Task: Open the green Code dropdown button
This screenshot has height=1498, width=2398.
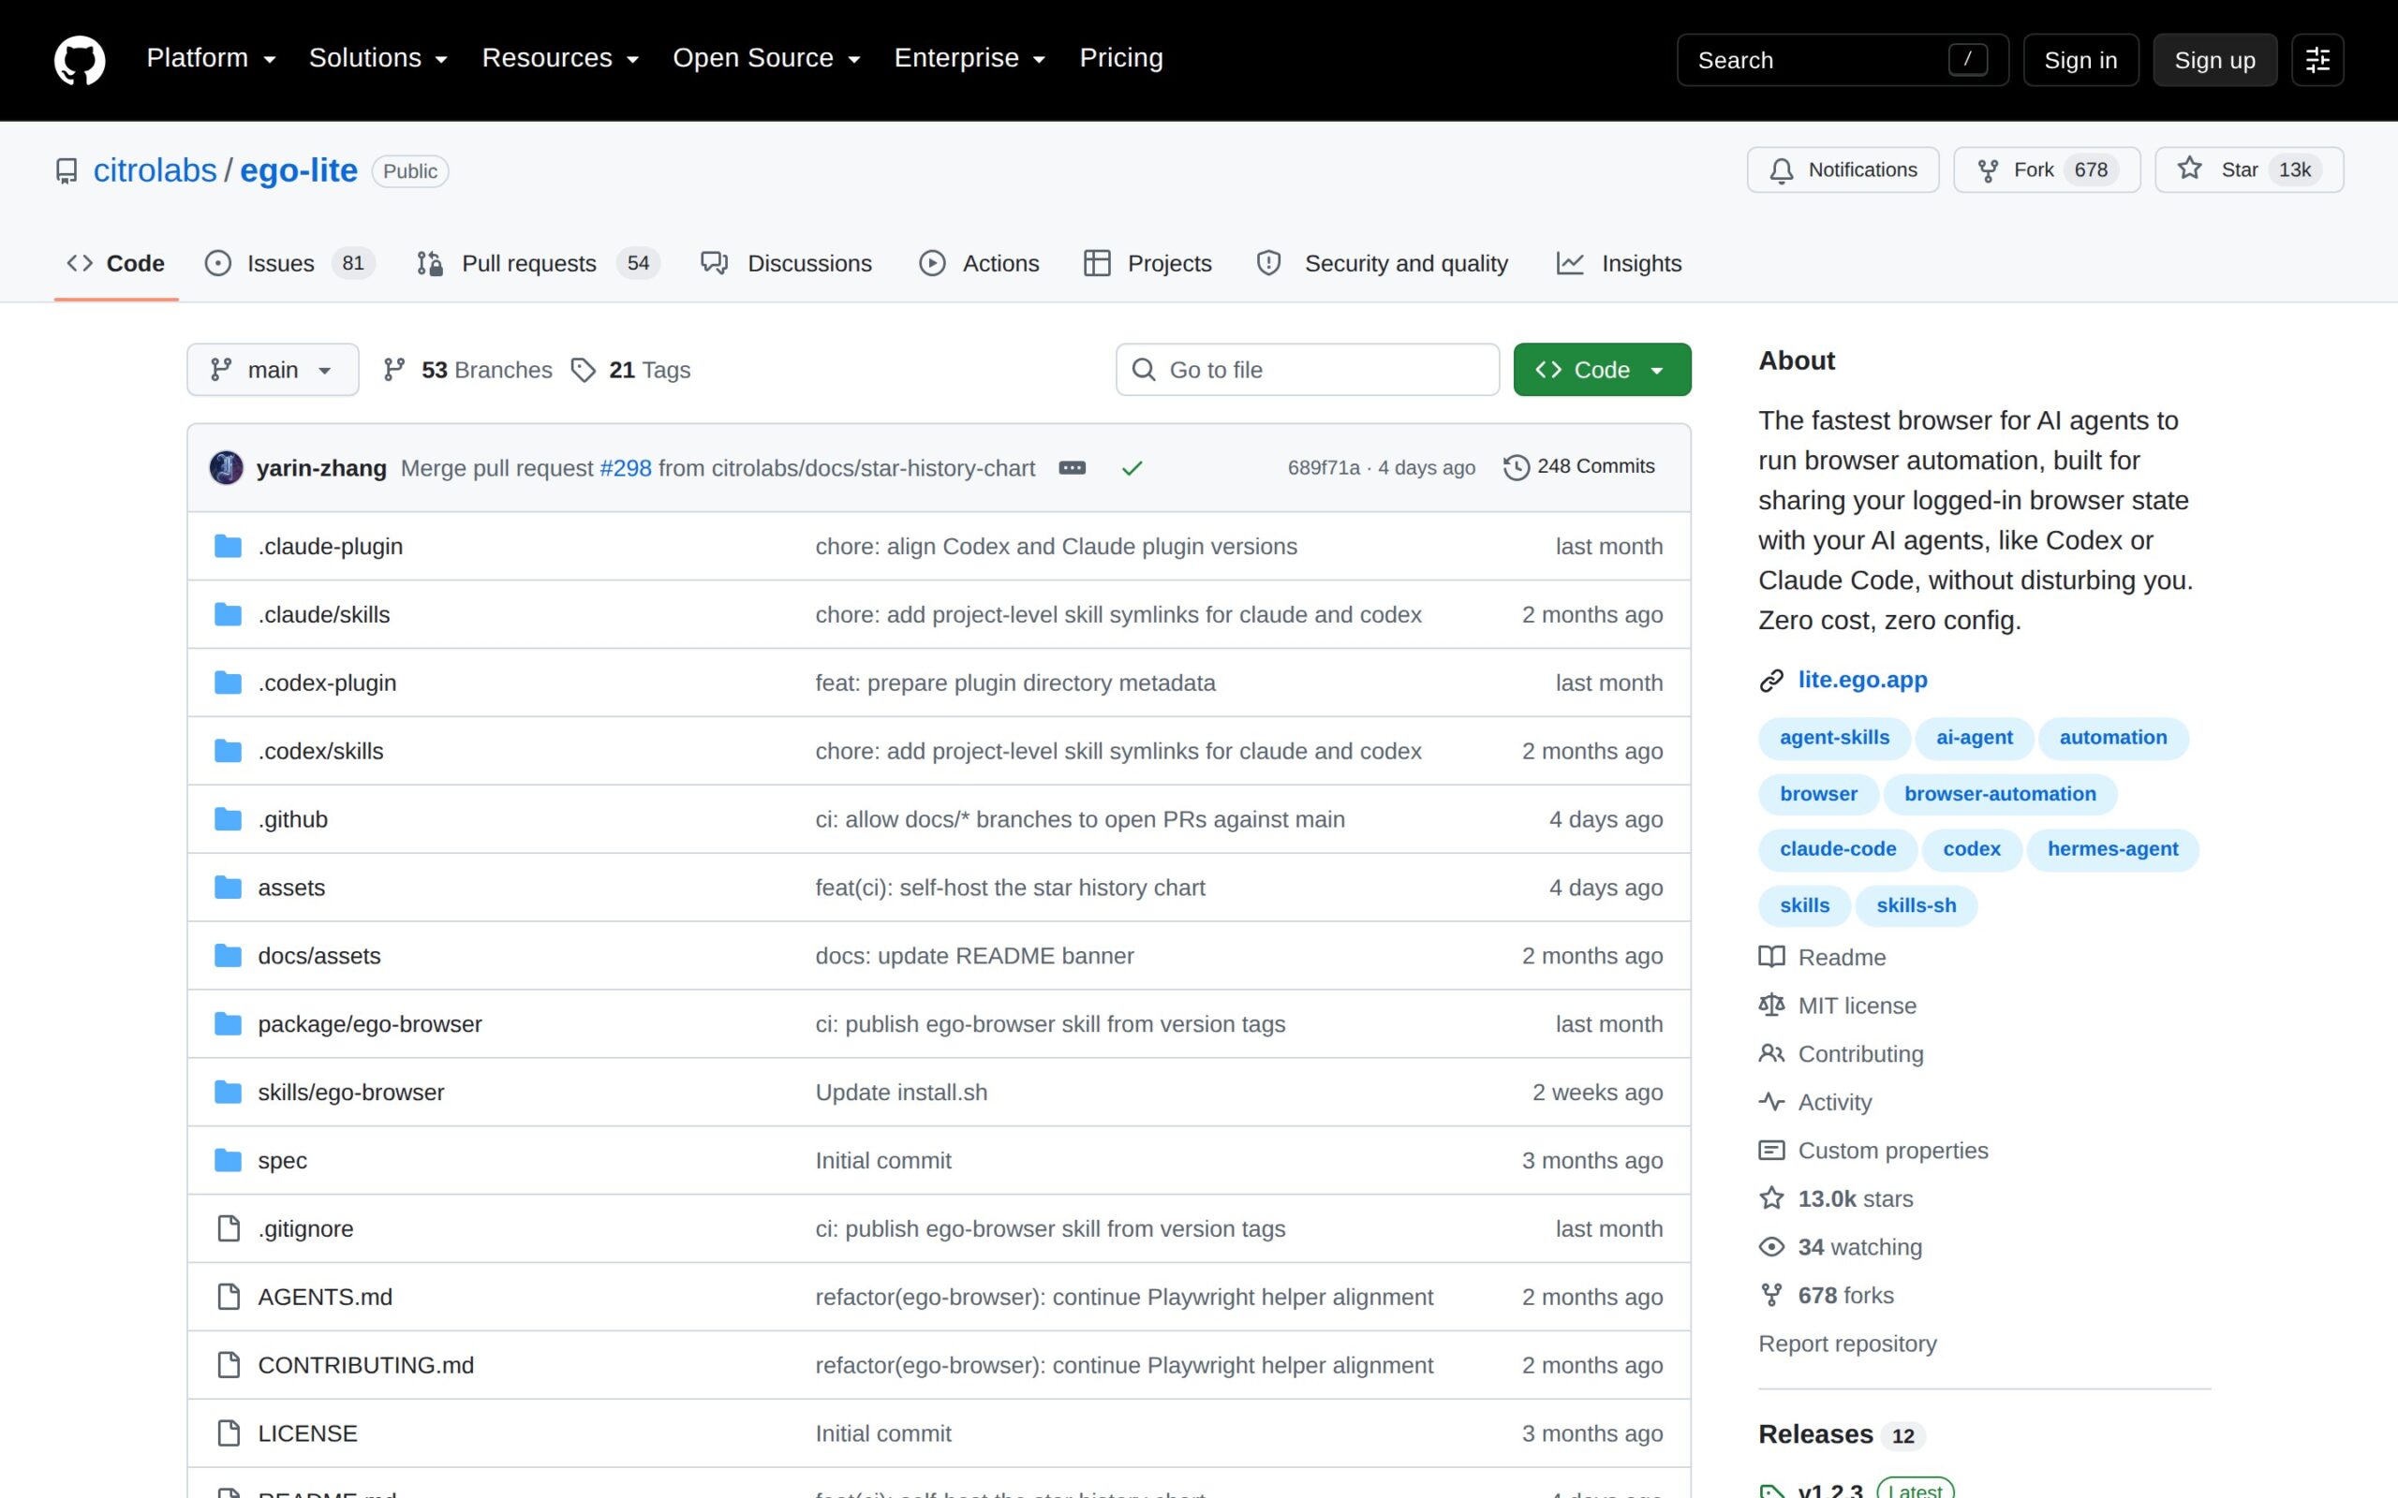Action: click(1601, 370)
